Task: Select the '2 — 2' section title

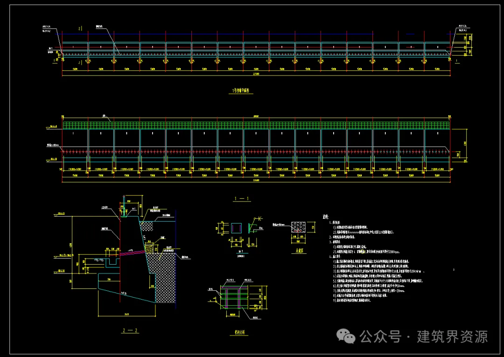Action: click(130, 330)
